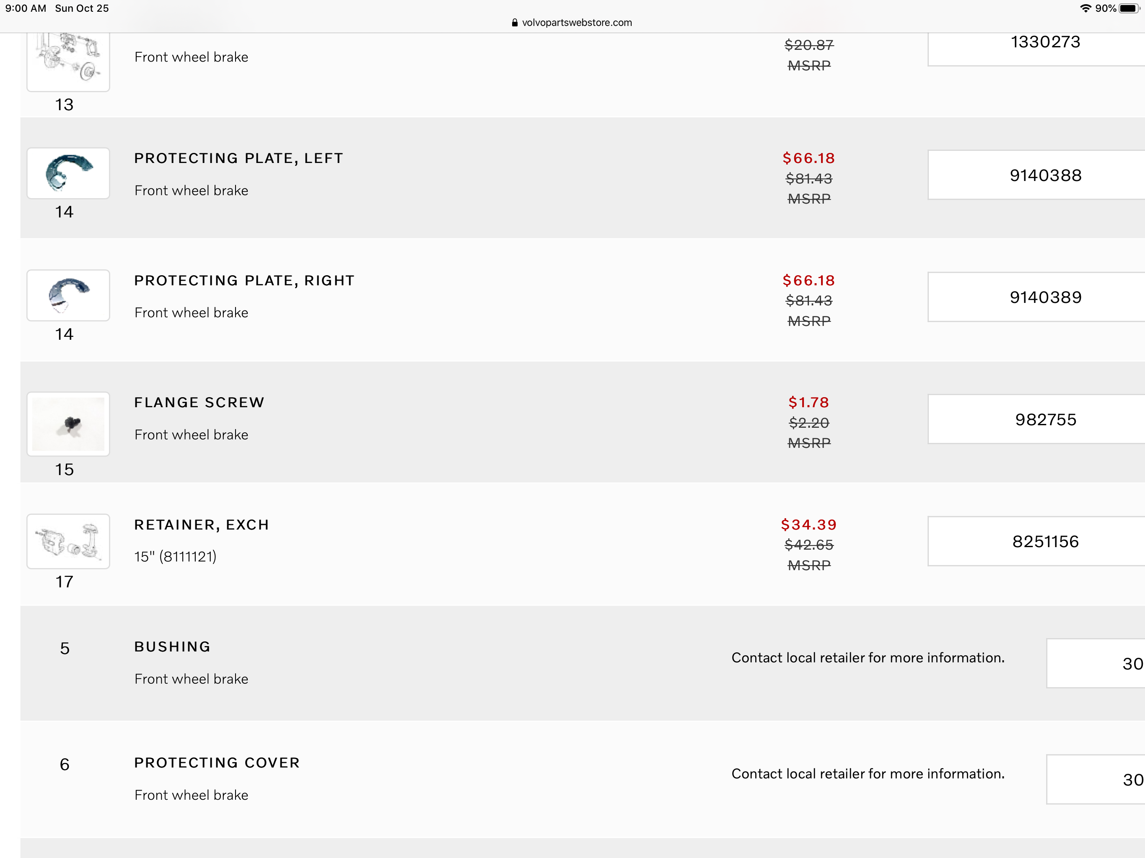Open the RETAINER, EXCH part listing

tap(202, 525)
